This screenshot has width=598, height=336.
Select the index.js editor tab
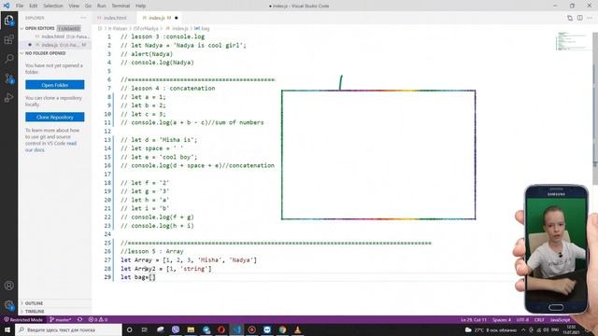tap(160, 18)
